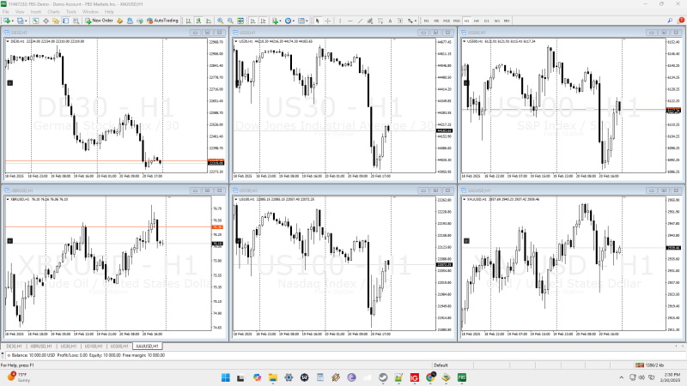Open the Charts menu
687x386 pixels.
click(x=53, y=12)
